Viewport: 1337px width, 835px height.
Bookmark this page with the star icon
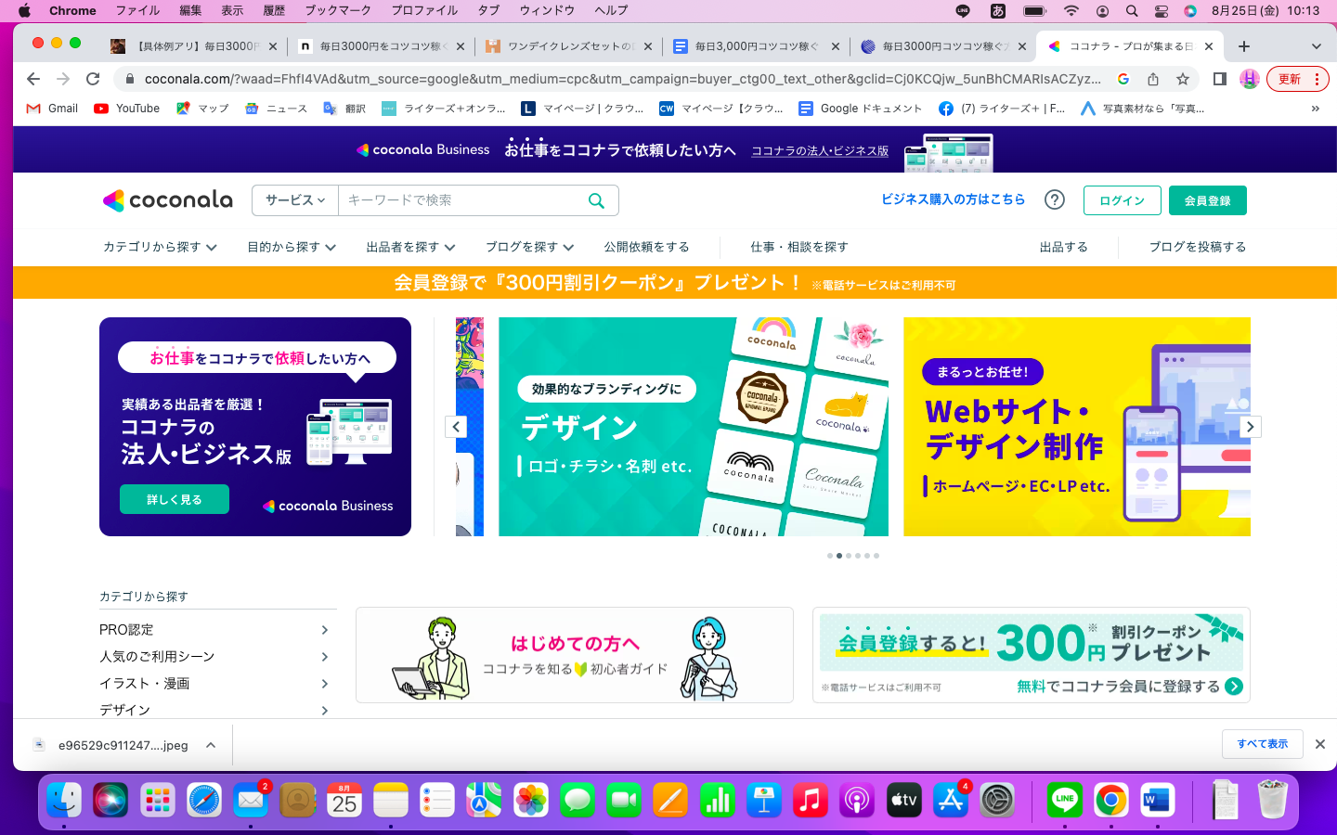pos(1183,79)
